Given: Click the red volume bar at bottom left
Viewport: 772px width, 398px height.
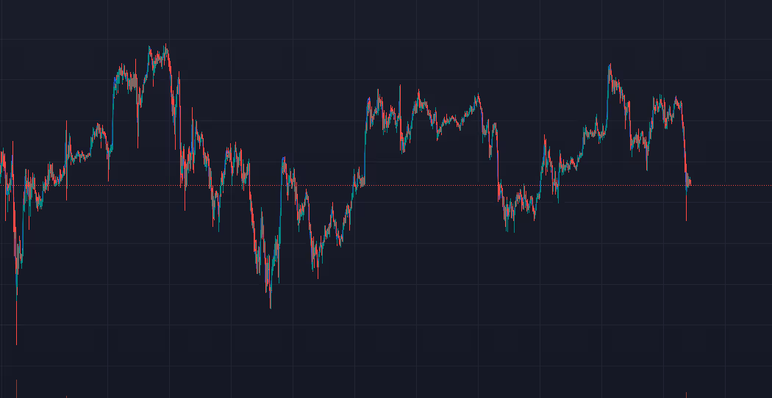Looking at the screenshot, I should coord(16,388).
